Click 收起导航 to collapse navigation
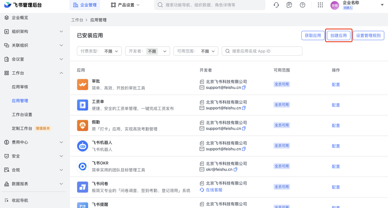This screenshot has height=208, width=388. (20, 200)
